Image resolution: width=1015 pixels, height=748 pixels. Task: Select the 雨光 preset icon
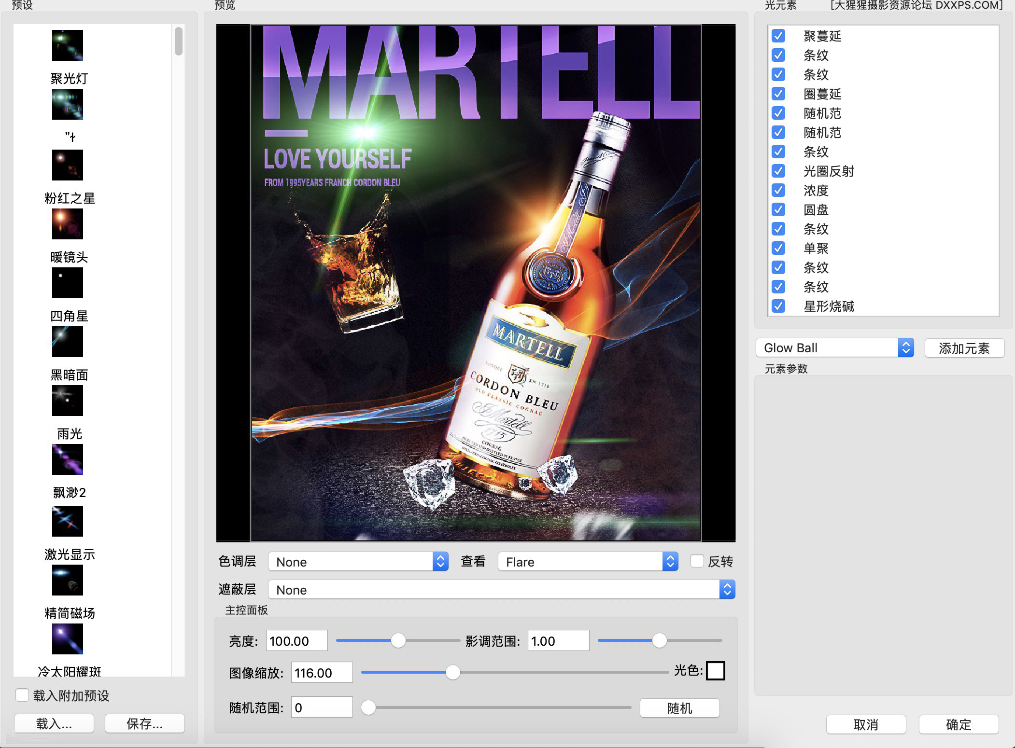[68, 401]
